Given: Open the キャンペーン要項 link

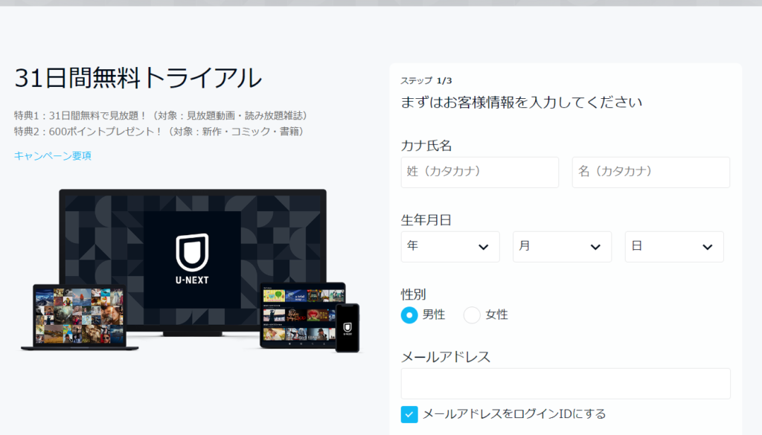Looking at the screenshot, I should click(52, 155).
